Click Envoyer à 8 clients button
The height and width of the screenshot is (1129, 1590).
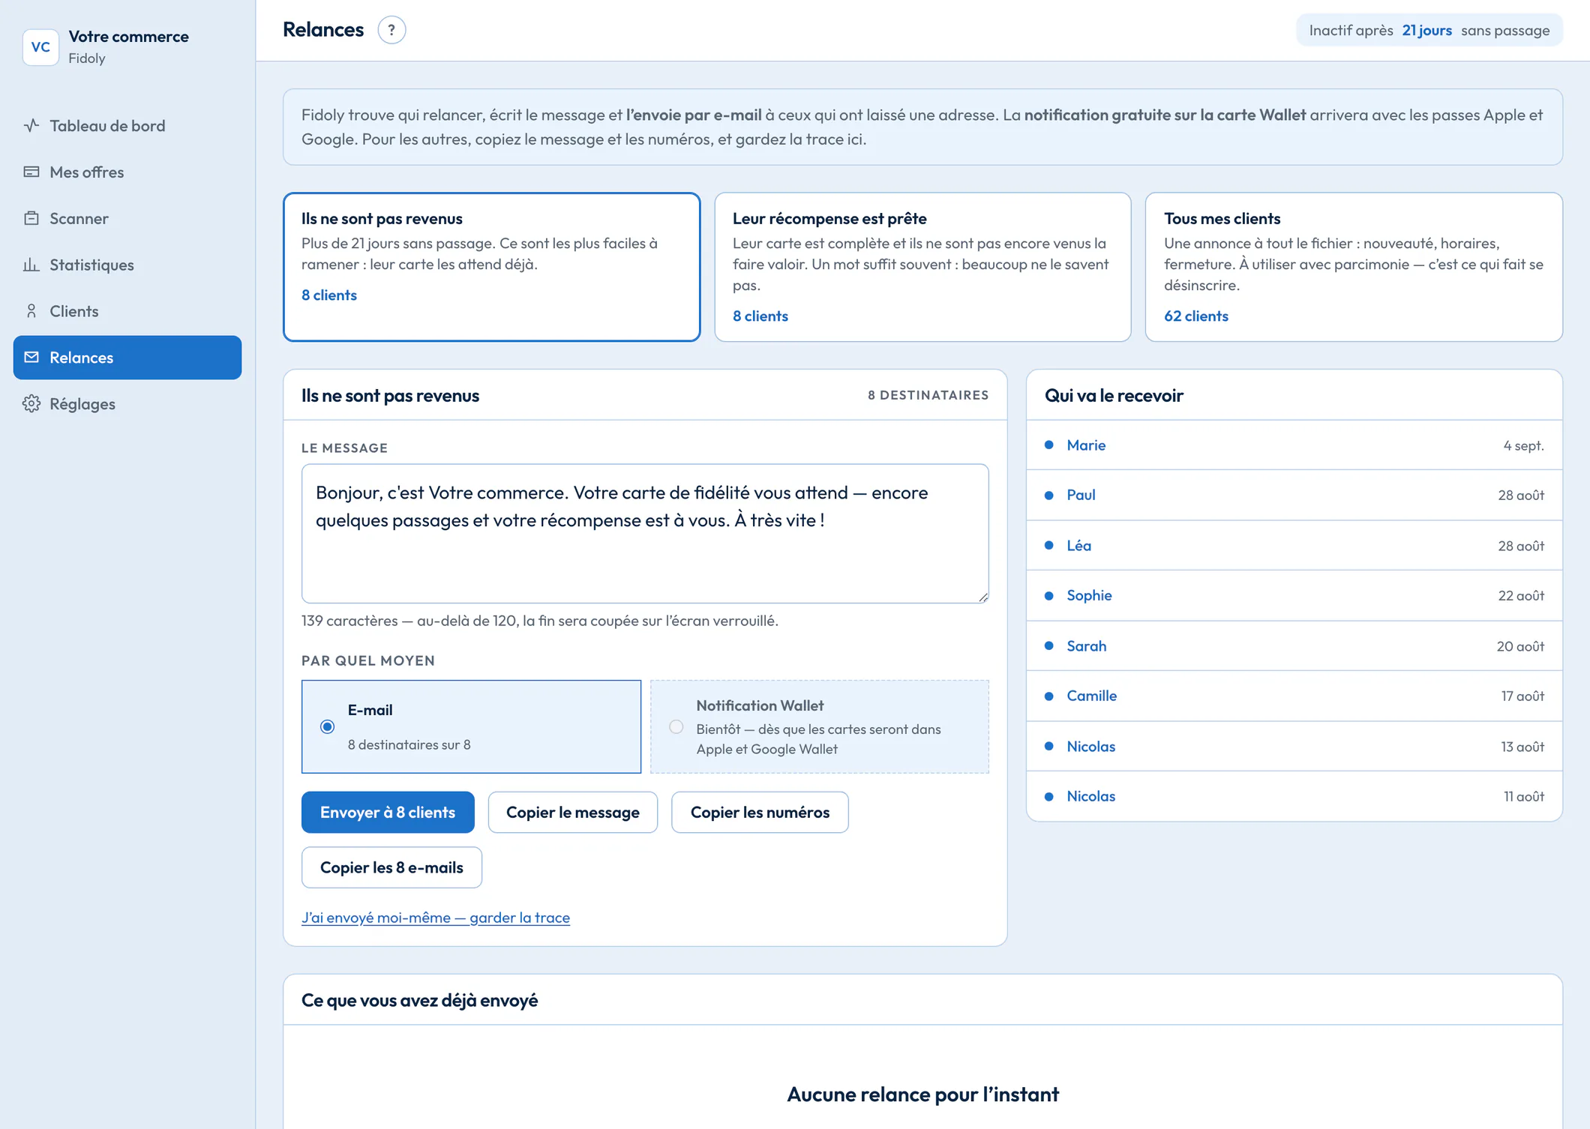[388, 812]
